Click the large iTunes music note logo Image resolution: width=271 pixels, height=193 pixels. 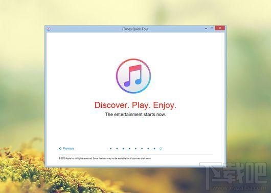tap(133, 76)
